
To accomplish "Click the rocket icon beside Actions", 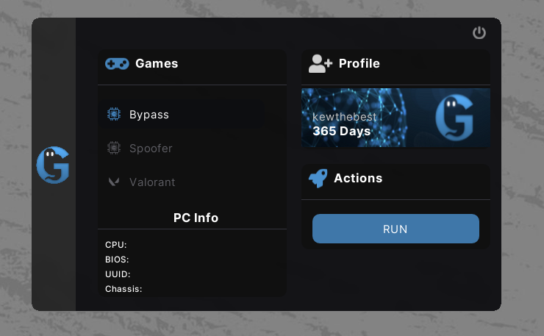I will click(318, 178).
